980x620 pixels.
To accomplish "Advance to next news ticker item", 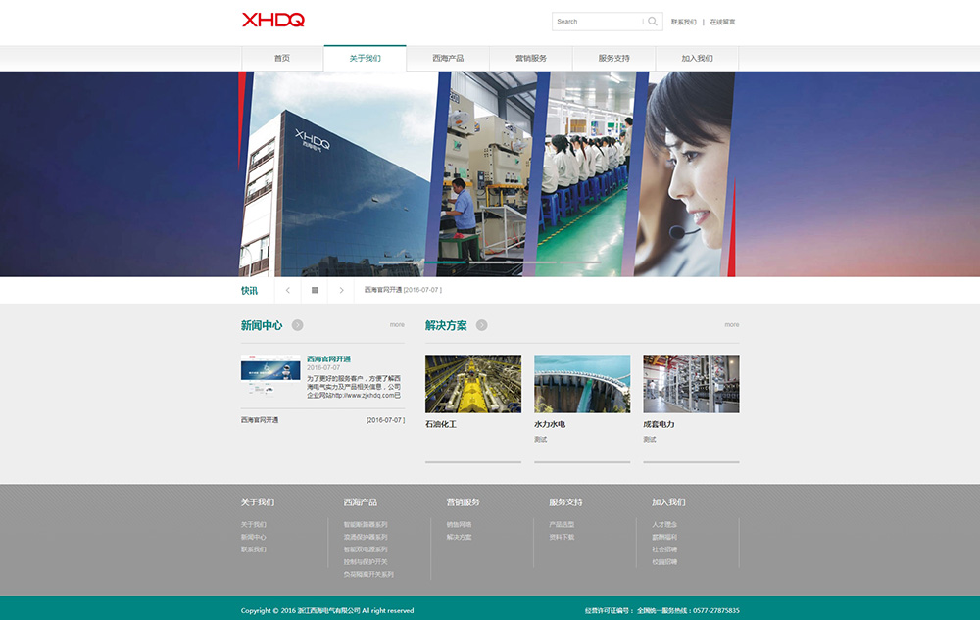I will (x=341, y=290).
